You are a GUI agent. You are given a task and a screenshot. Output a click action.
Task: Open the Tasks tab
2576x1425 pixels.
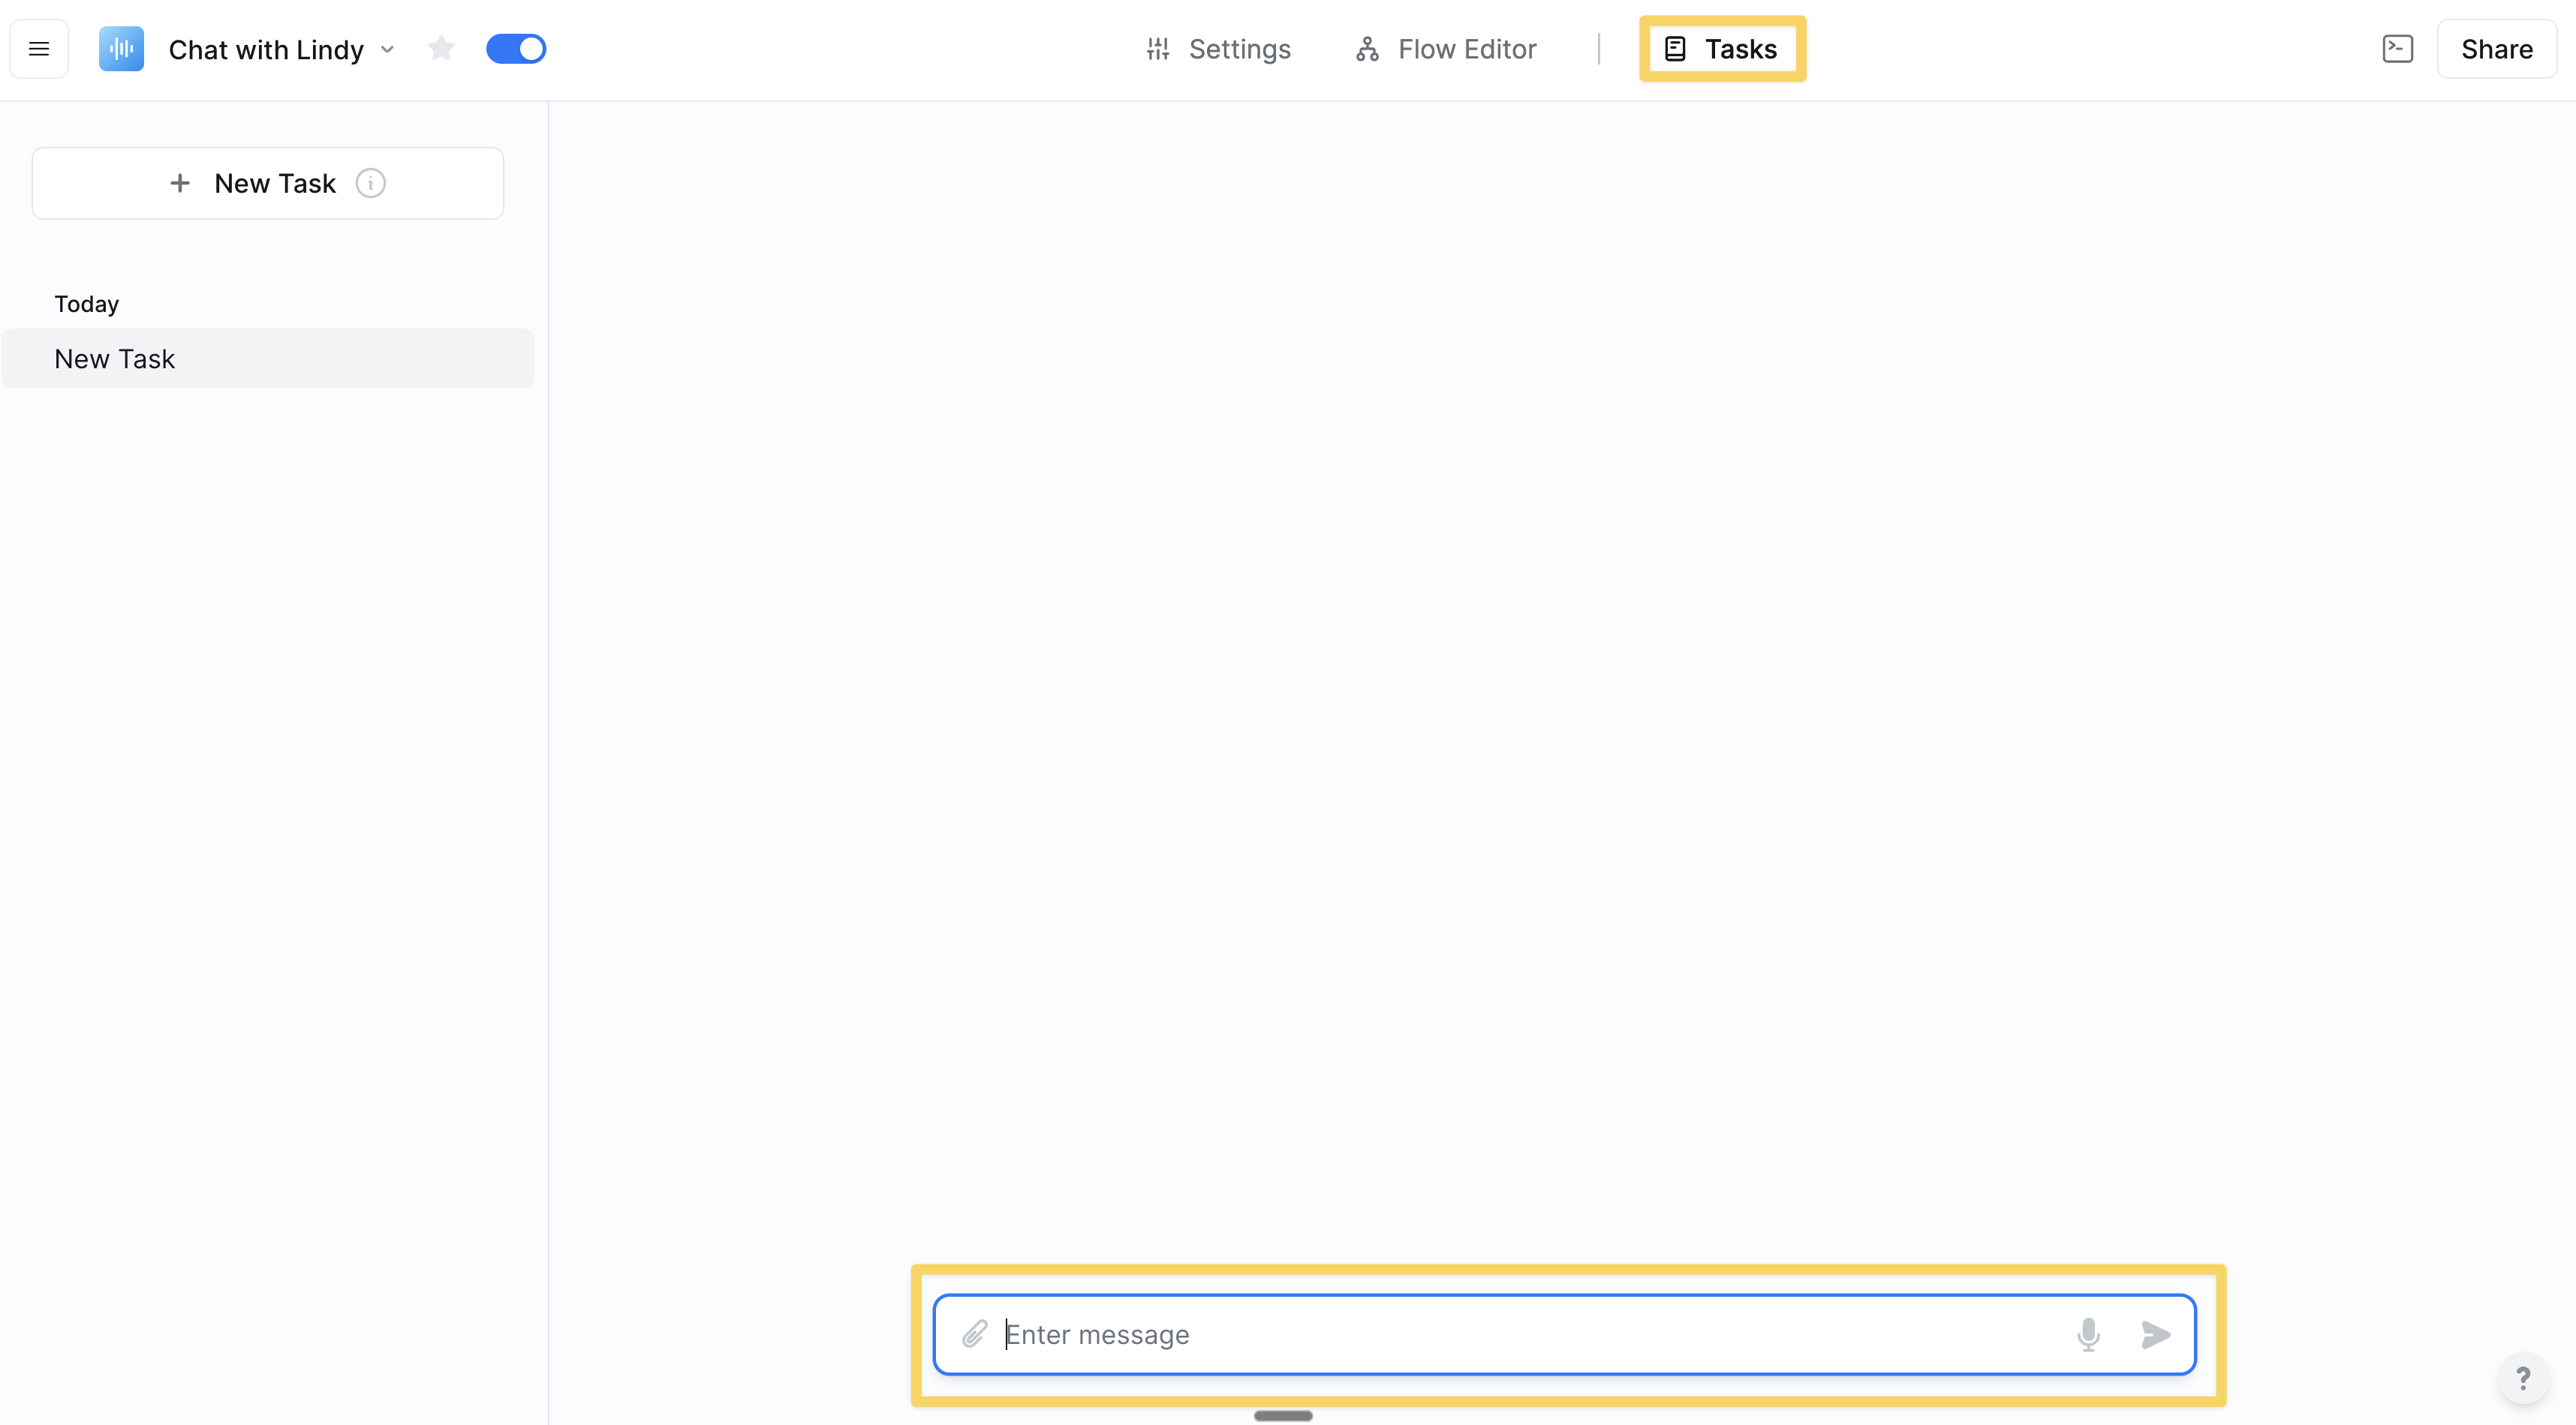[1722, 49]
